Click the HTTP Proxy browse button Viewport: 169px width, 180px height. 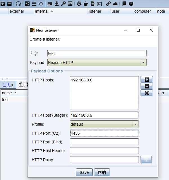146,160
